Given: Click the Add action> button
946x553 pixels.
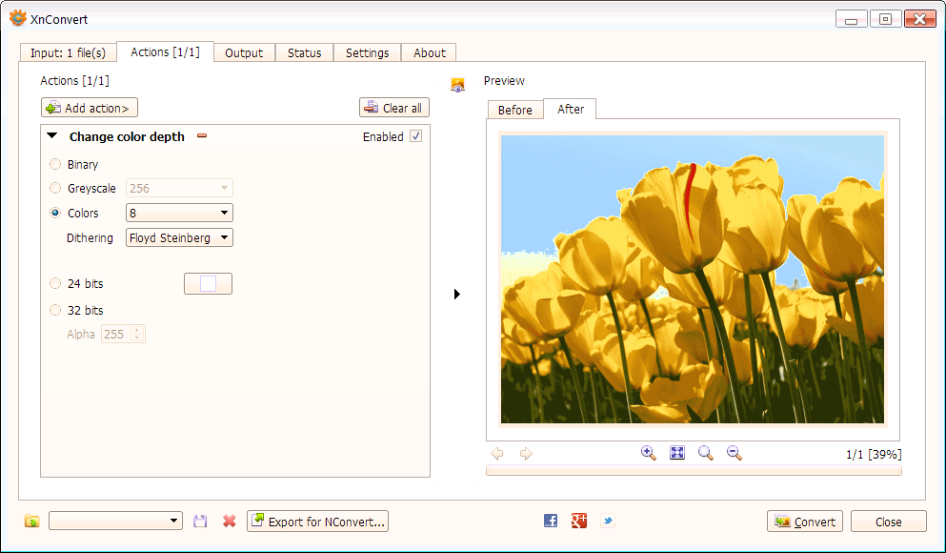Looking at the screenshot, I should [x=90, y=108].
